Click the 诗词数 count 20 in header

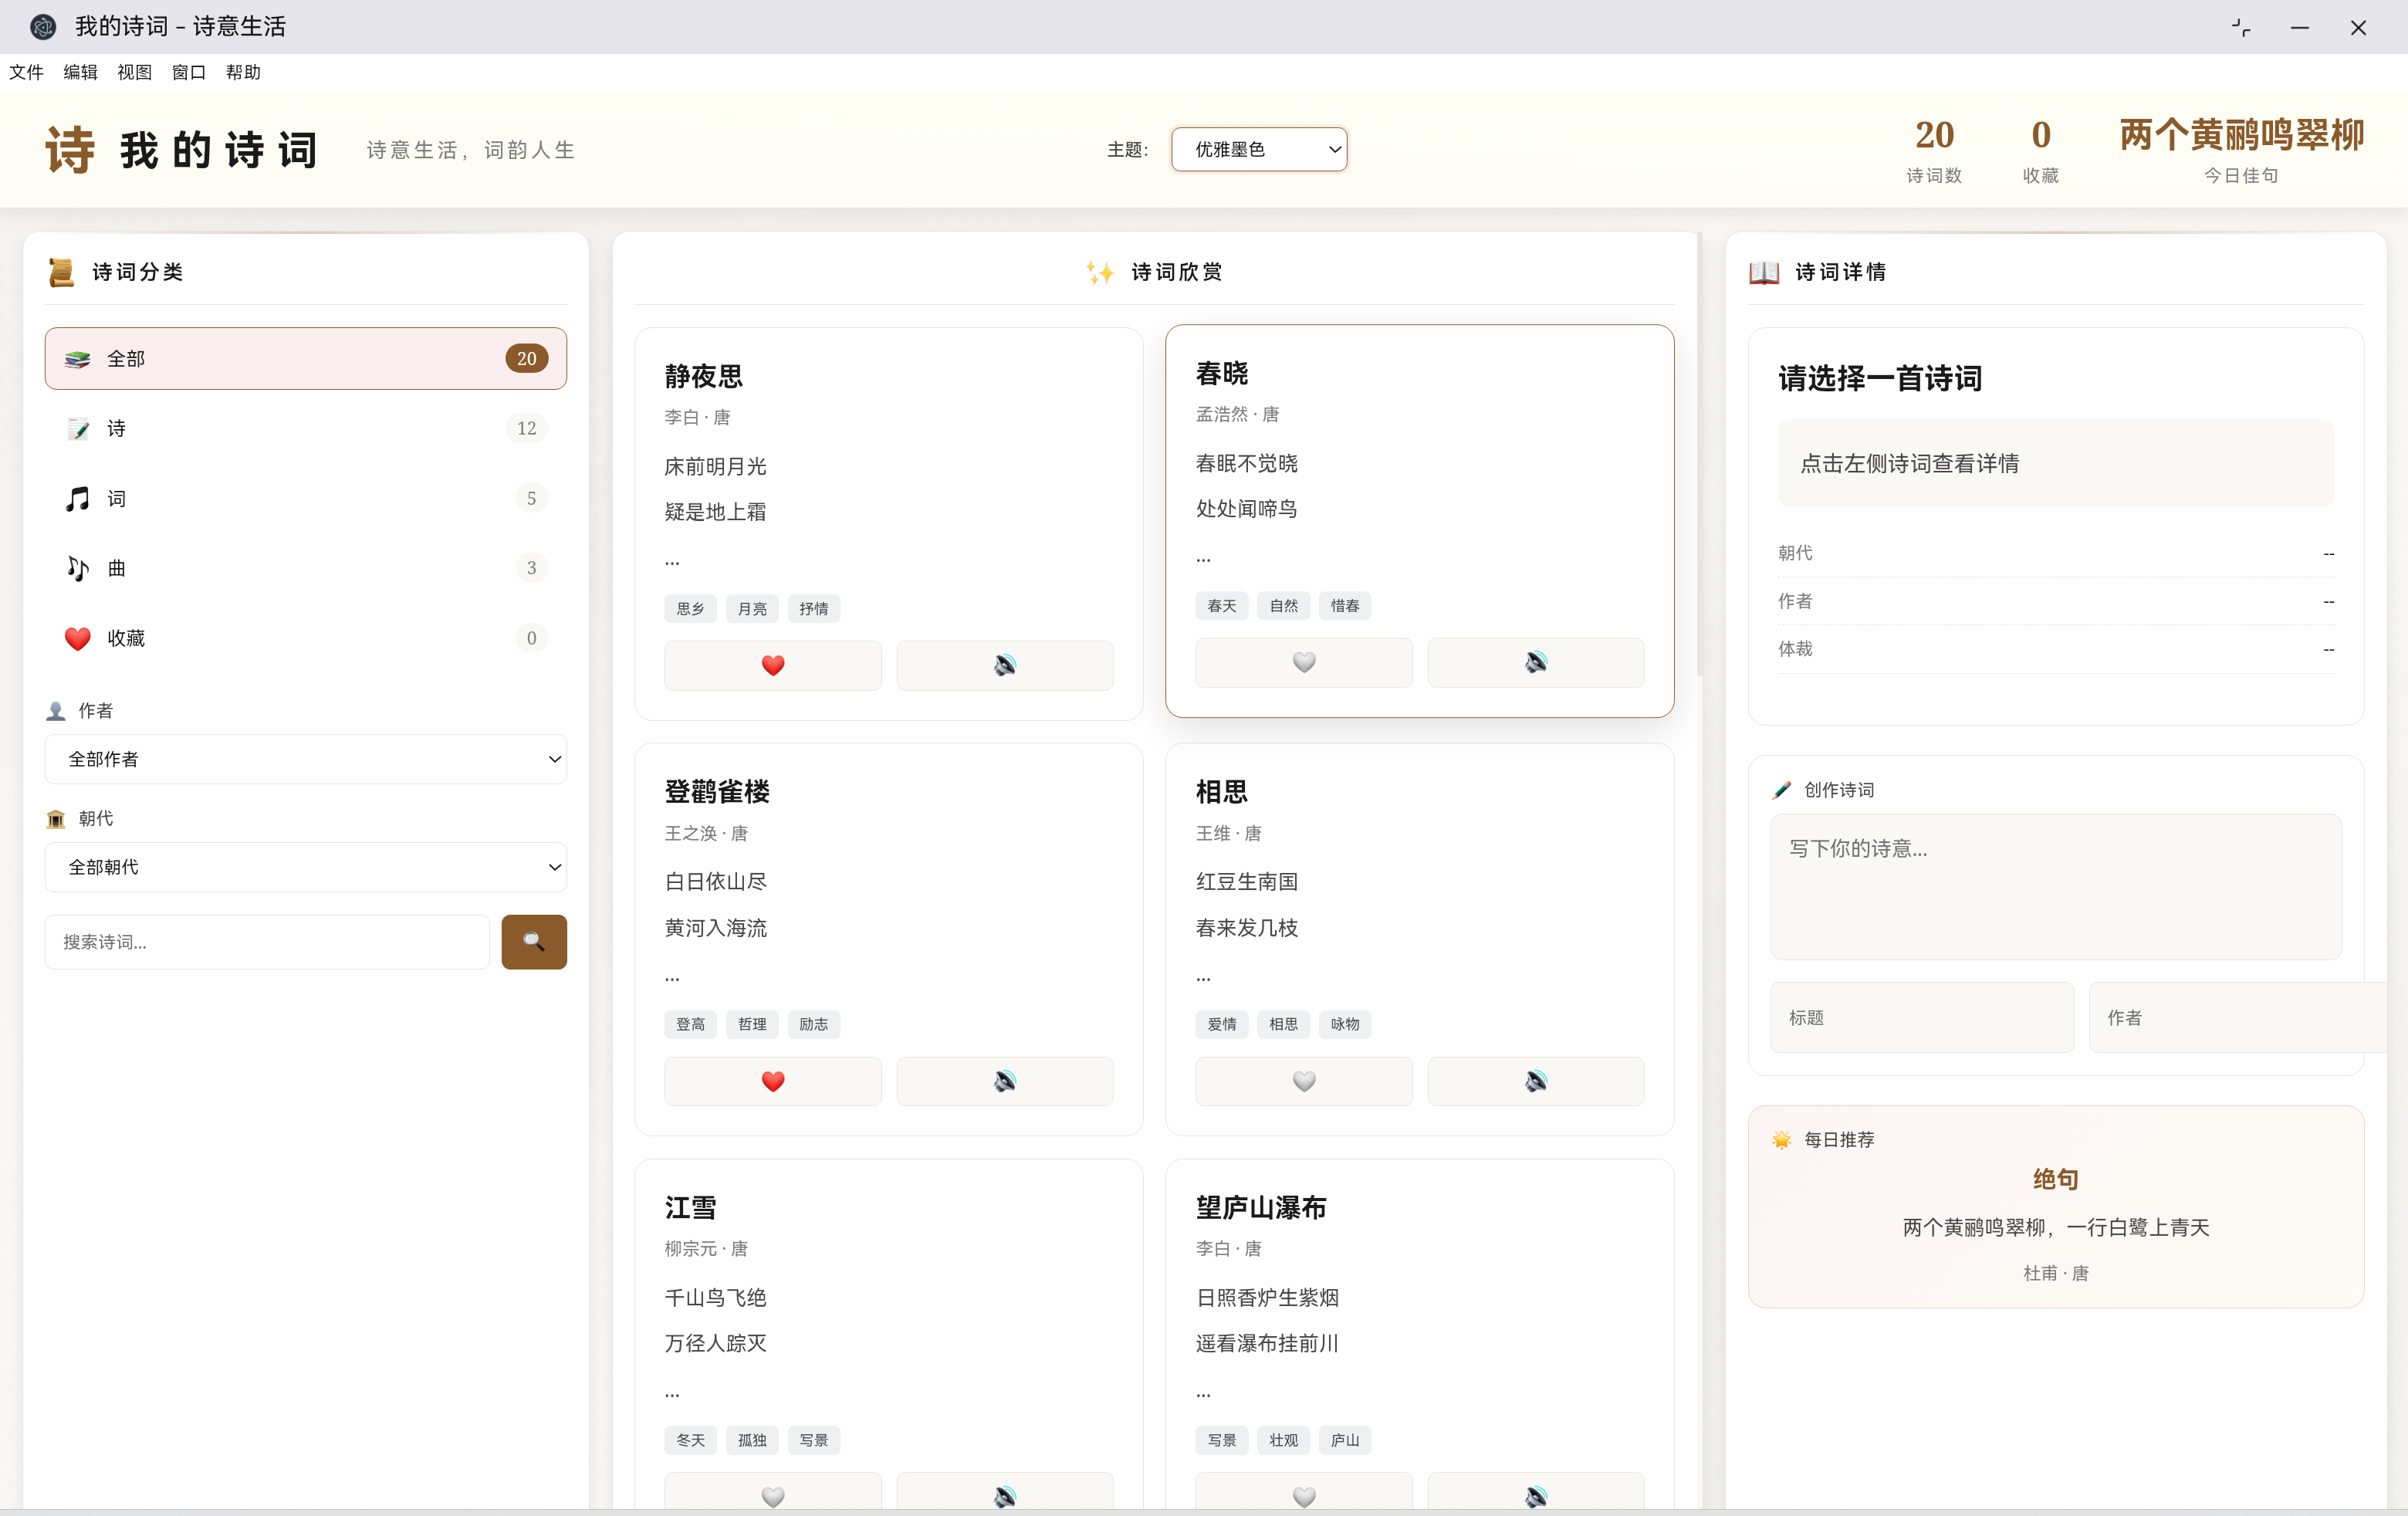pos(1934,135)
